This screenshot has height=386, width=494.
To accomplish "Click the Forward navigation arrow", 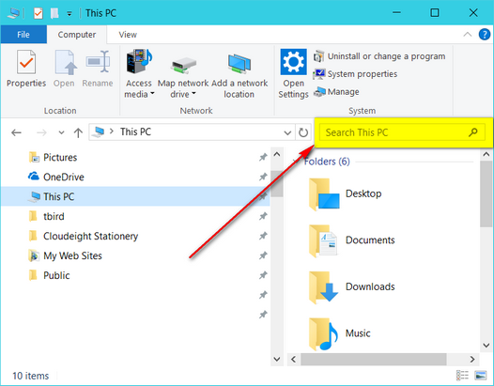I will (x=41, y=132).
